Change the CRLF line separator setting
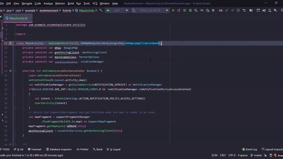Screen dimensions: 283x159 tap(223, 155)
